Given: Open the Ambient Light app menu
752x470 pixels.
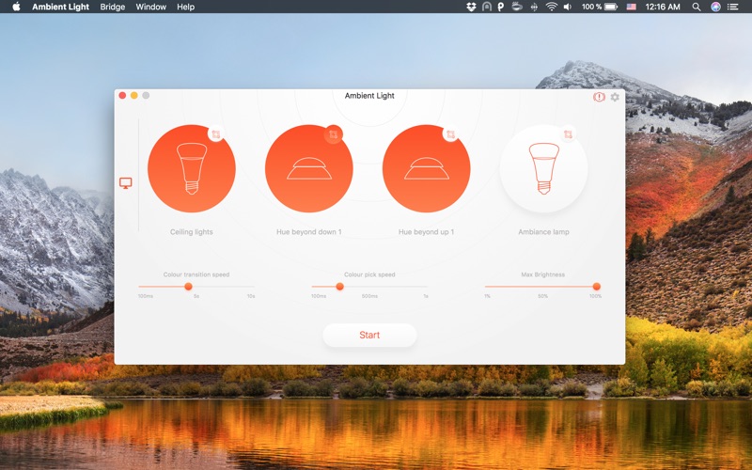Looking at the screenshot, I should (60, 7).
